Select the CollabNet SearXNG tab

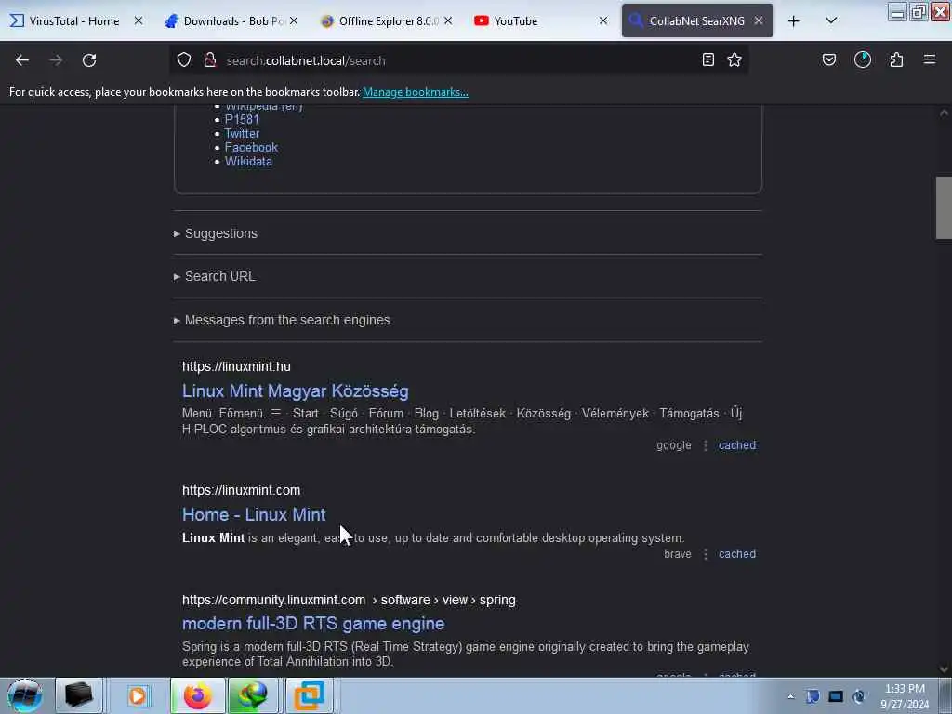697,21
